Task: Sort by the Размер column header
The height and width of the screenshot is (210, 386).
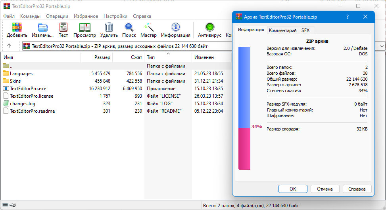Action: point(96,57)
